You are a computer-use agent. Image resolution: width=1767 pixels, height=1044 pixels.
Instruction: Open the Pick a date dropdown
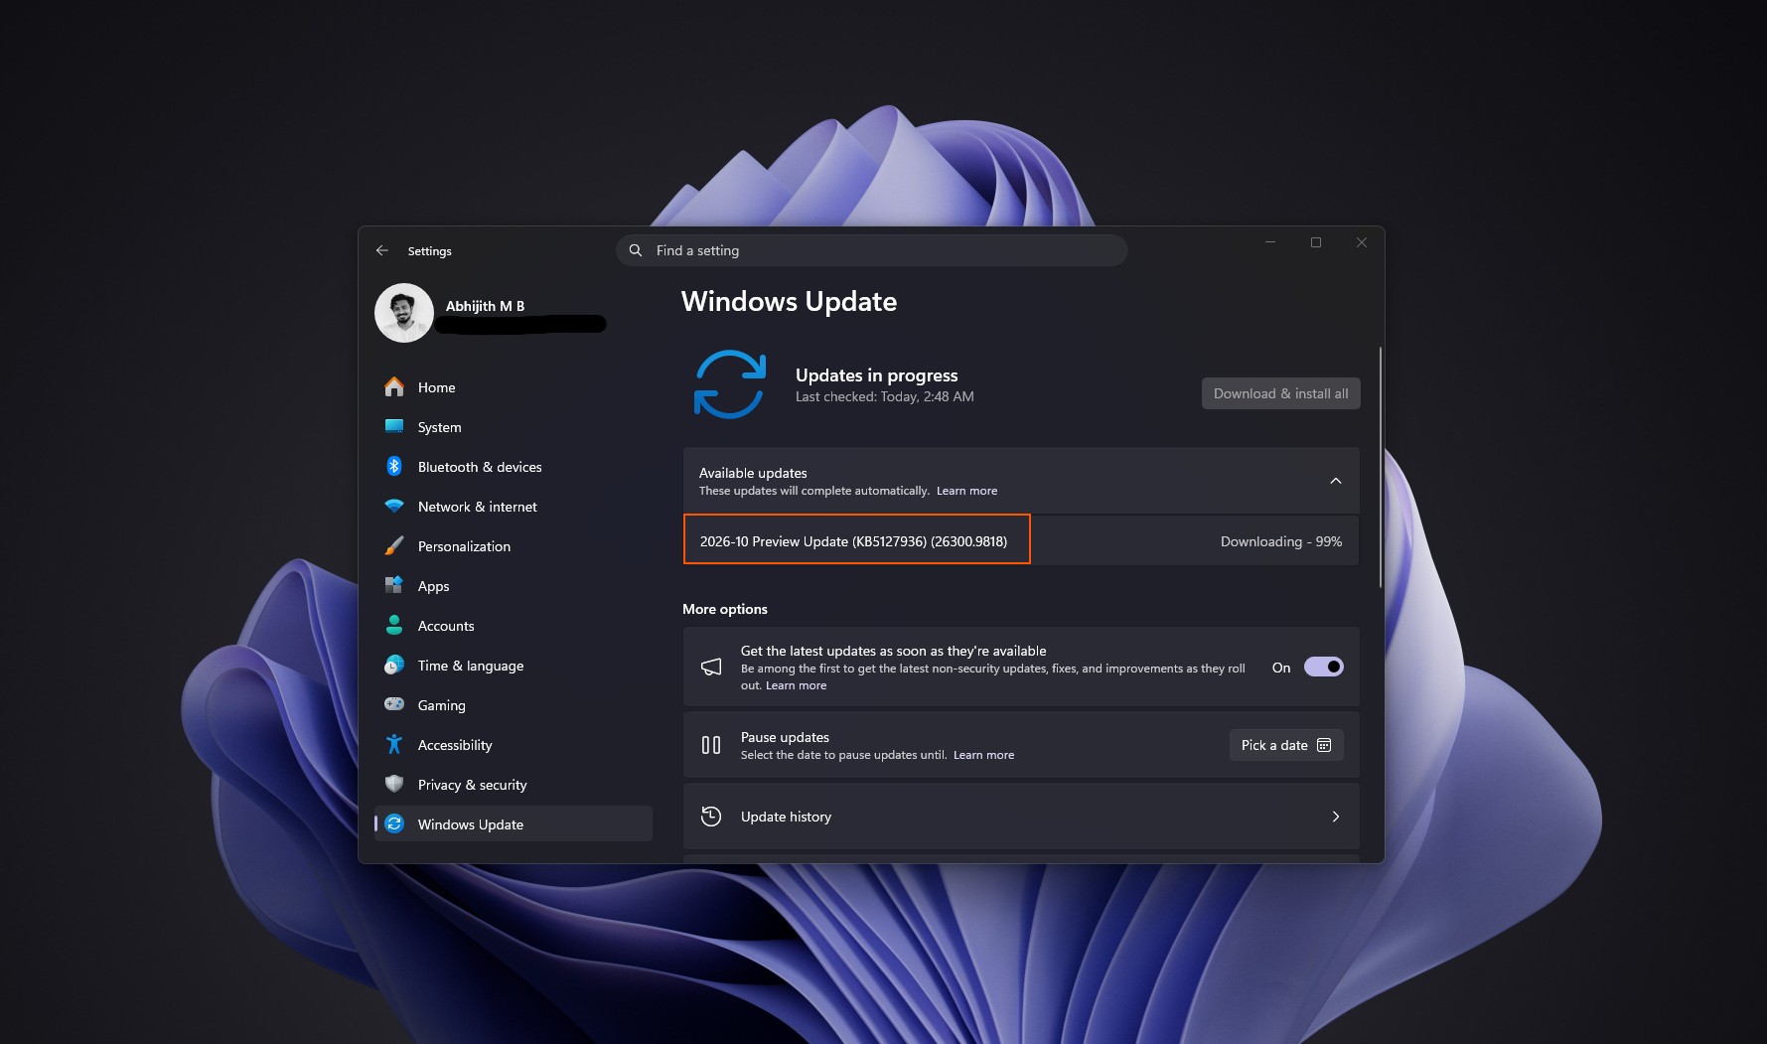[1286, 745]
